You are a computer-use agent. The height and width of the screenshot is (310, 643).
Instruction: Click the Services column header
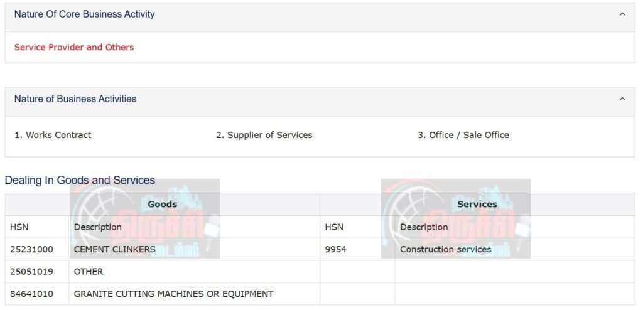tap(477, 204)
